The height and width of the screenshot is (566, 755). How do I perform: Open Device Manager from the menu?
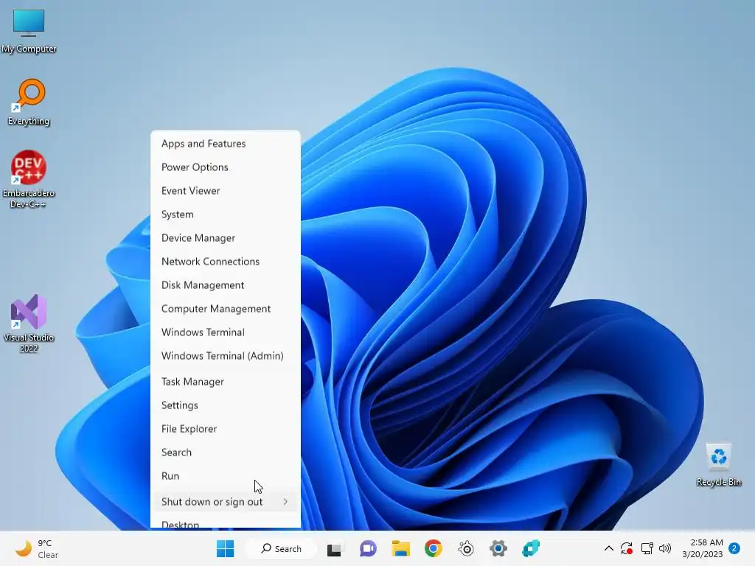pos(226,238)
